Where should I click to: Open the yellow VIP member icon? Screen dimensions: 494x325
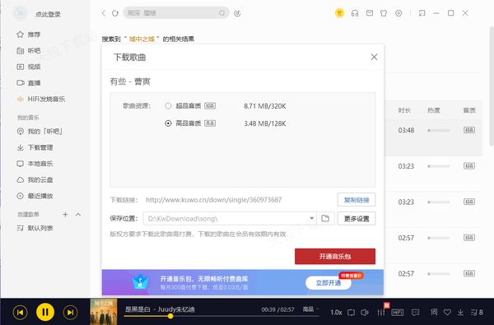click(x=339, y=13)
